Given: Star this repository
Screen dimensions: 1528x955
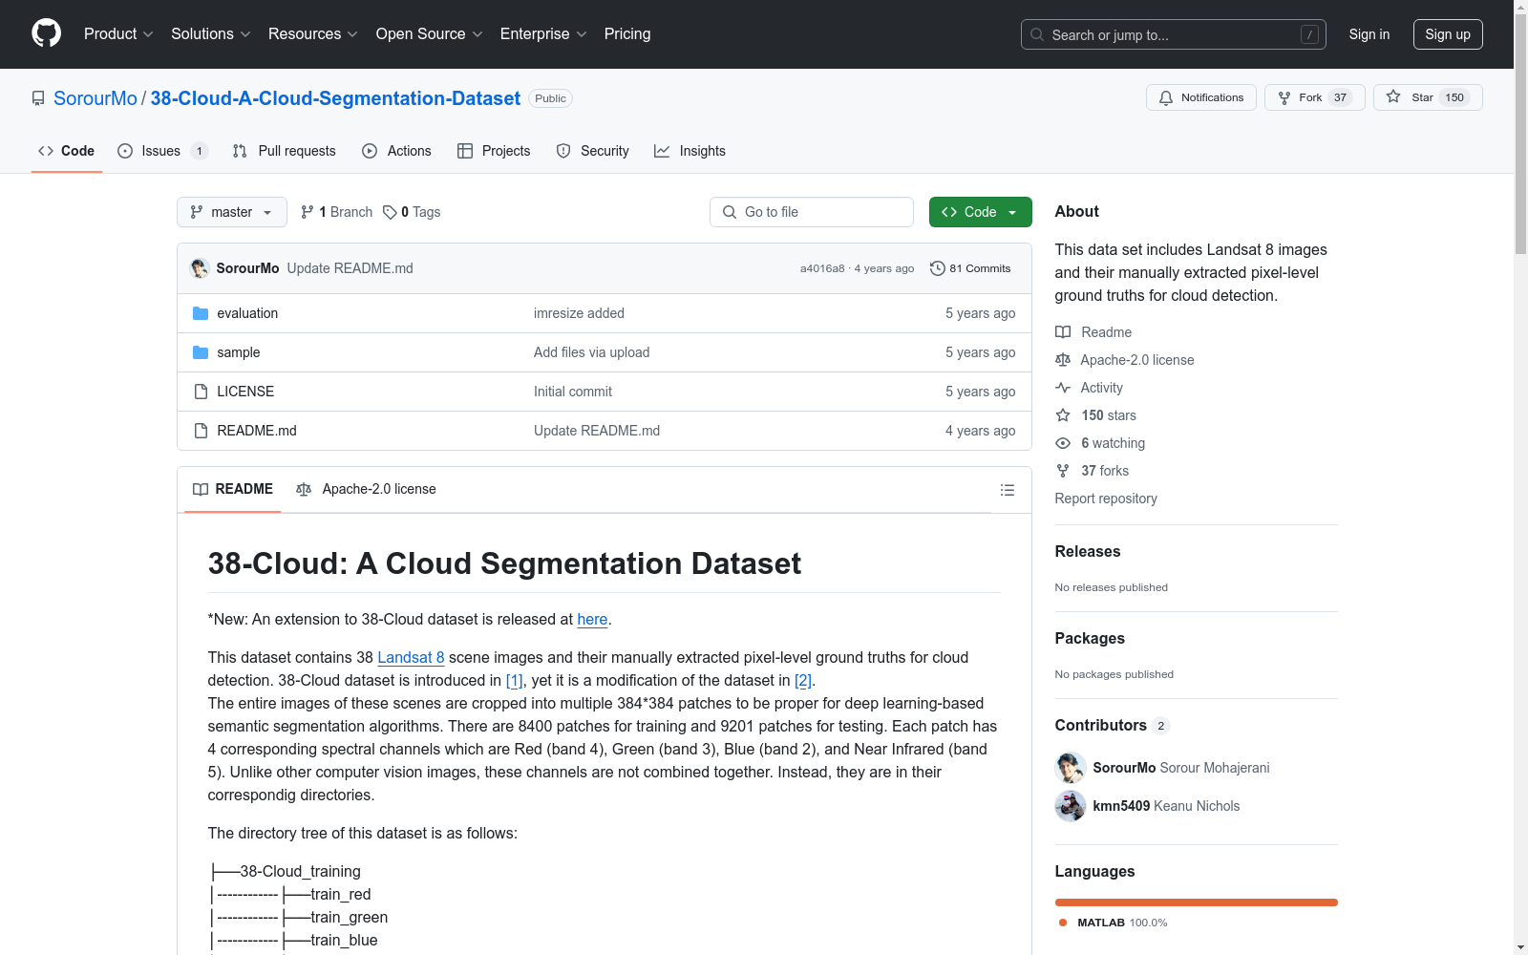Looking at the screenshot, I should click(x=1428, y=97).
